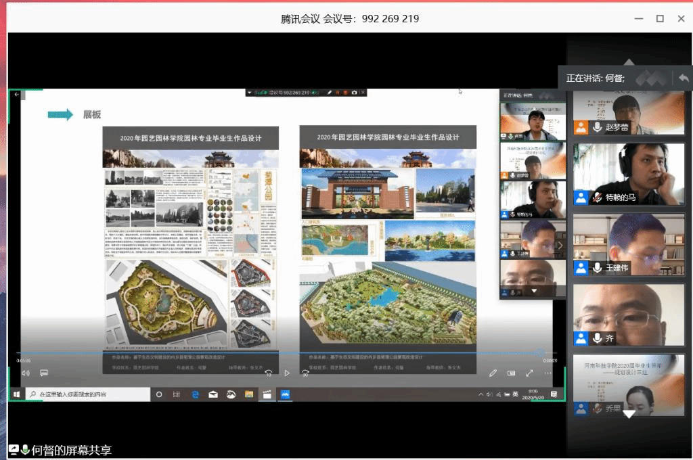Expand the shared-screen meeting toolbar dropdown arrow
The width and height of the screenshot is (693, 460).
click(249, 92)
